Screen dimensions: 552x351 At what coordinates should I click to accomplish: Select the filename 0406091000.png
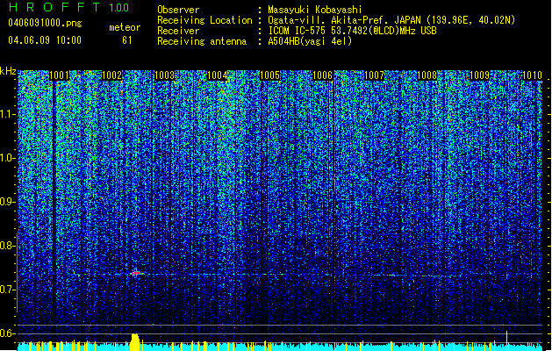click(45, 24)
